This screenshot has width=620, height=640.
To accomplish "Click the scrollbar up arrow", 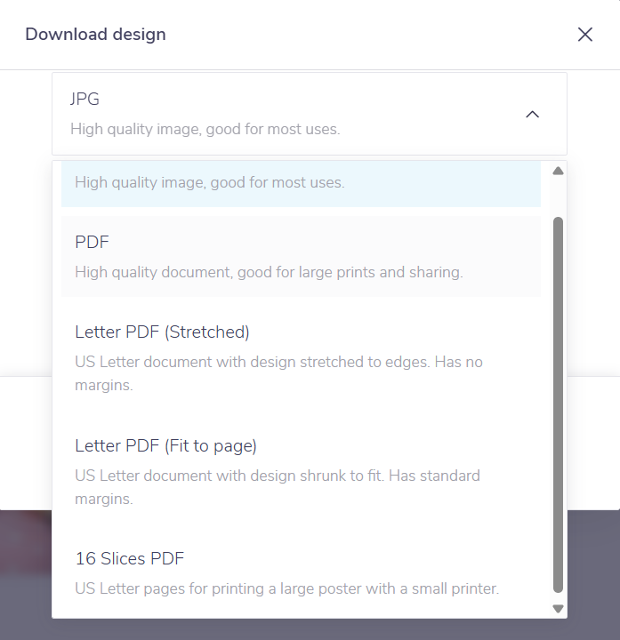I will point(558,172).
